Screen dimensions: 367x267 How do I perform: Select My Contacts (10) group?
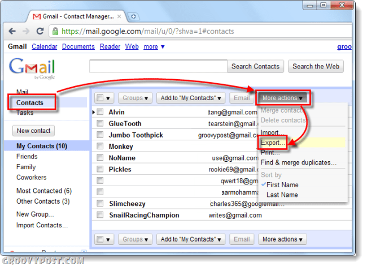point(42,146)
